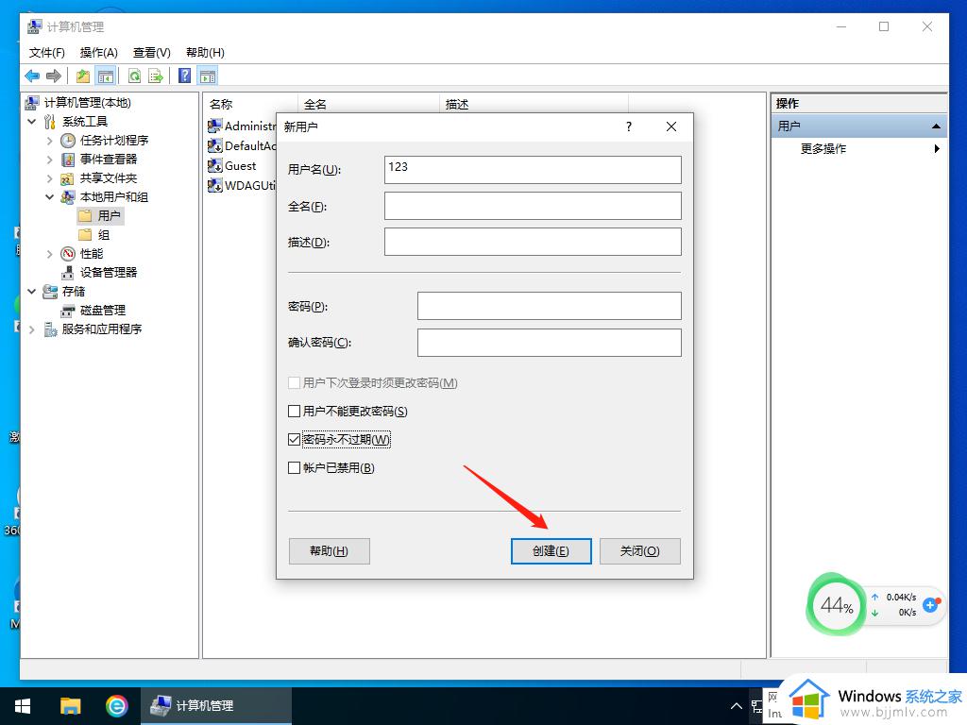Sort by the 描述 column header

point(534,104)
